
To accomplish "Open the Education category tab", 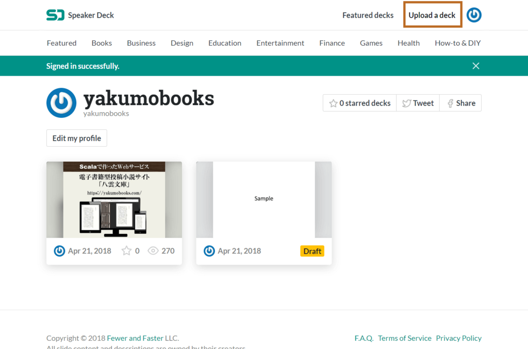I will pos(225,43).
